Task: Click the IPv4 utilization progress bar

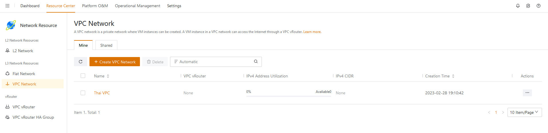Action: [x=288, y=96]
